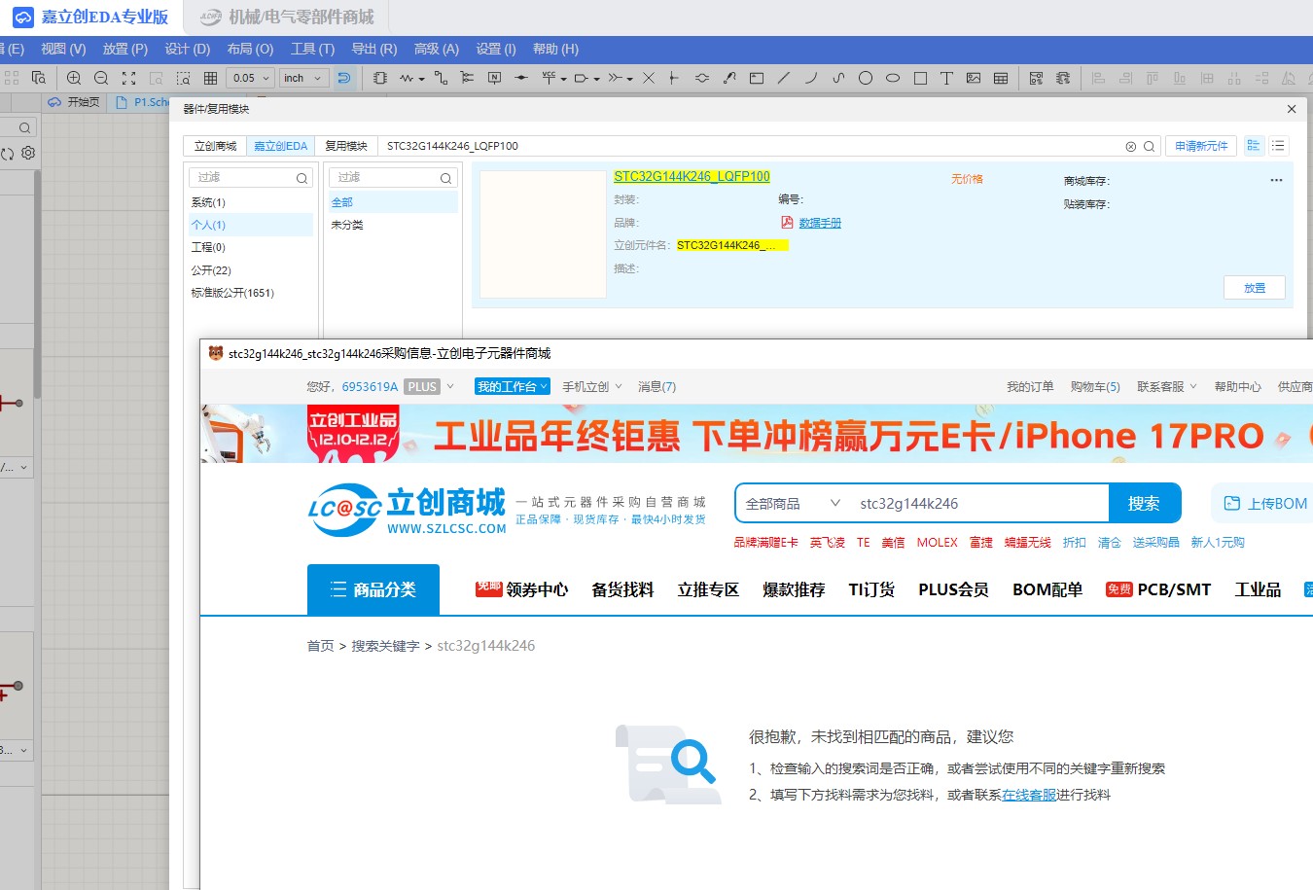Switch to the 复用模块 tab
1313x890 pixels.
click(346, 145)
